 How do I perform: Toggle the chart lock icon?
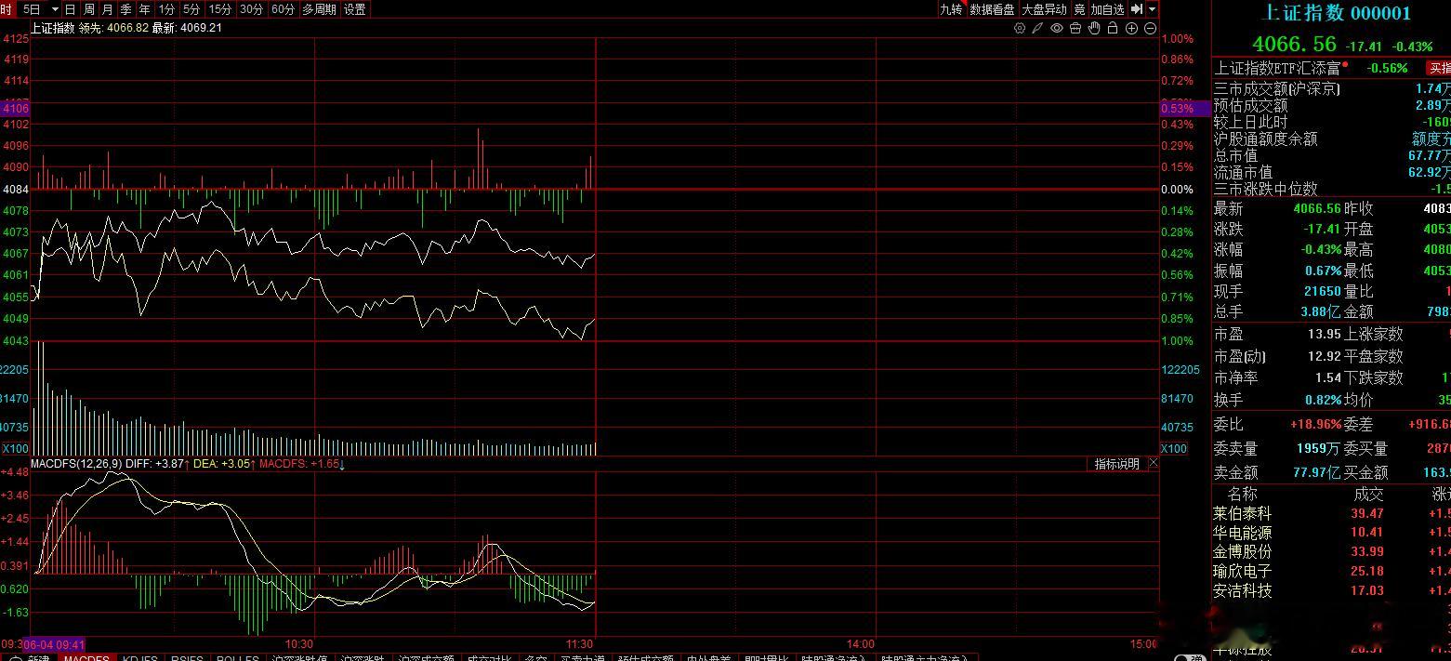click(x=1113, y=28)
